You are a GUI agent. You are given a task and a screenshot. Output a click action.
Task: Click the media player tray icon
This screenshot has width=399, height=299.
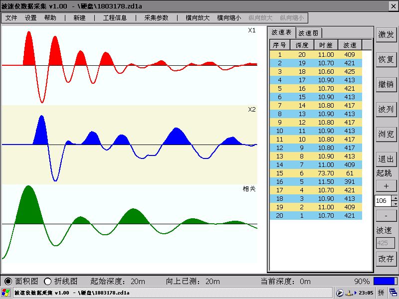340,293
